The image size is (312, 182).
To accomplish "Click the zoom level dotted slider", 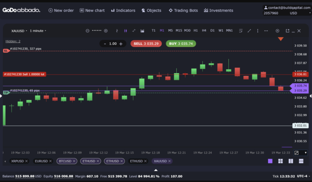I will pos(97,31).
